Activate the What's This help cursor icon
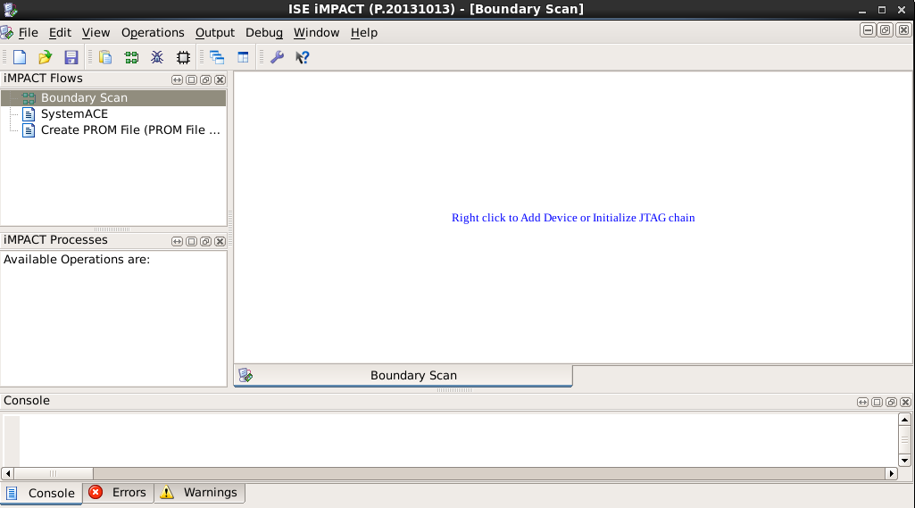 pyautogui.click(x=303, y=57)
